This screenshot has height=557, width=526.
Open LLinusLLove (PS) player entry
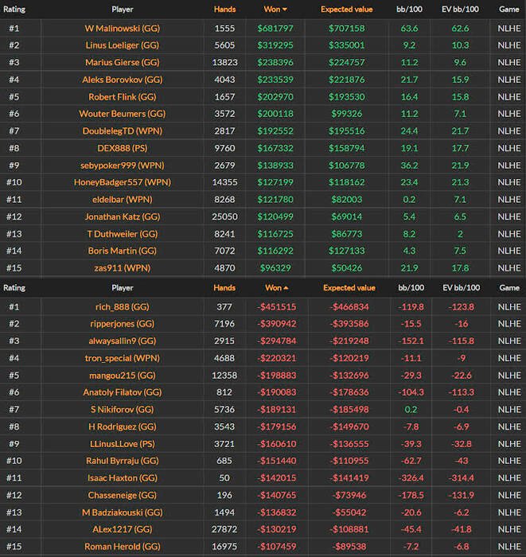click(x=123, y=443)
